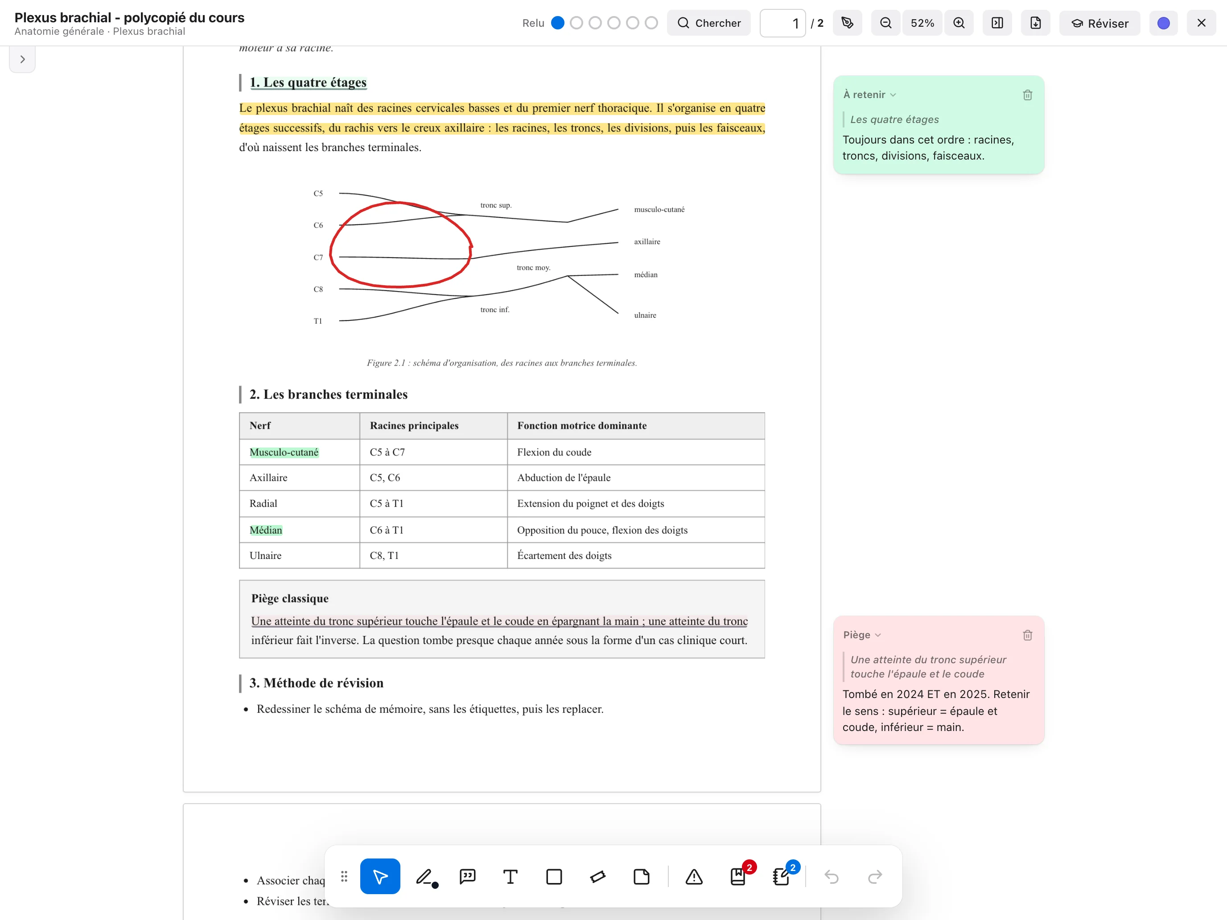
Task: Pick the rectangle shape tool
Action: coord(554,876)
